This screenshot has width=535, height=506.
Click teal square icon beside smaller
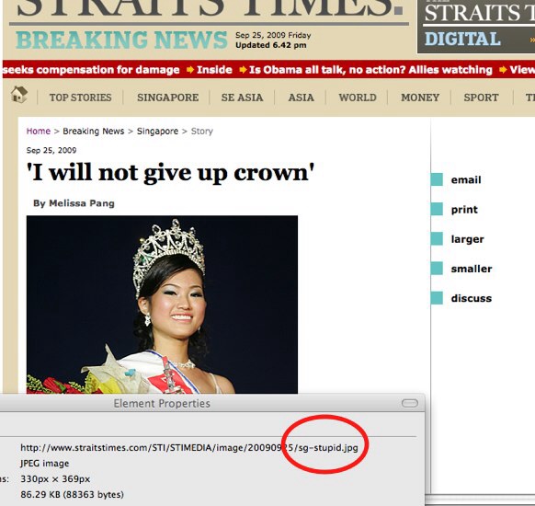coord(437,269)
